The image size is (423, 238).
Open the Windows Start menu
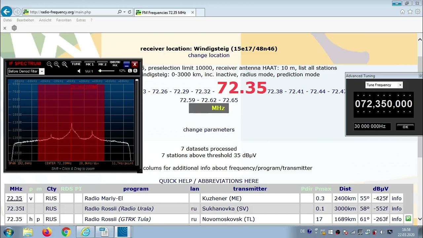click(x=9, y=232)
